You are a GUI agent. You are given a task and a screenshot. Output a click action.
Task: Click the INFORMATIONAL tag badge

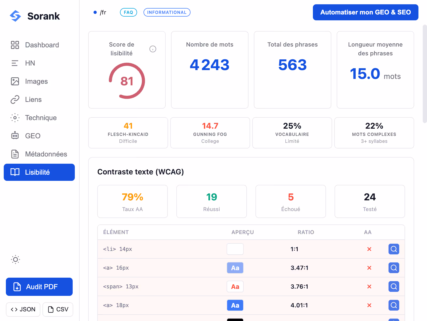click(167, 12)
